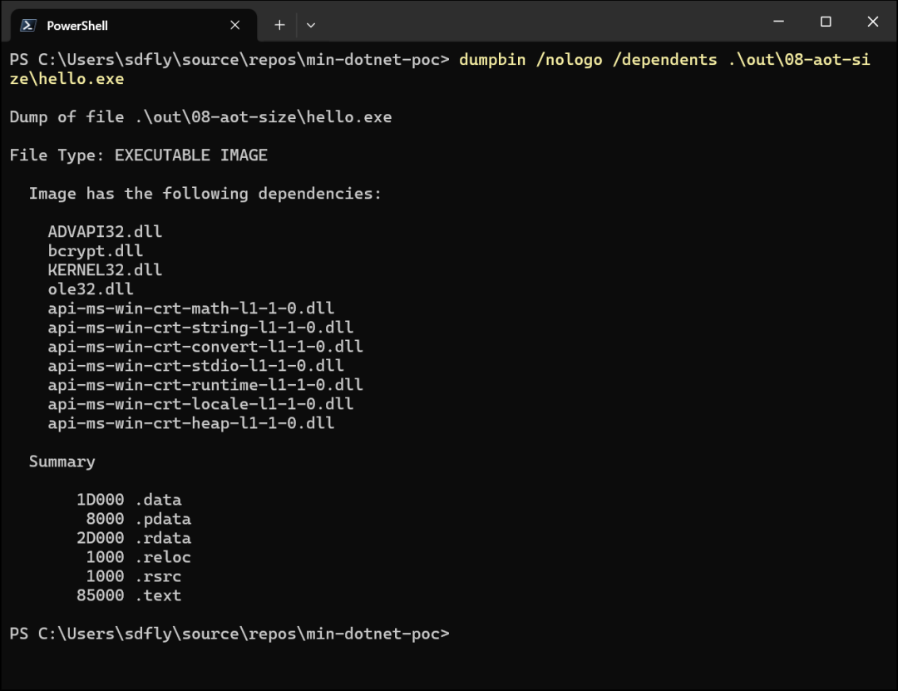Click the '1000 .rsrc' row

coord(133,576)
